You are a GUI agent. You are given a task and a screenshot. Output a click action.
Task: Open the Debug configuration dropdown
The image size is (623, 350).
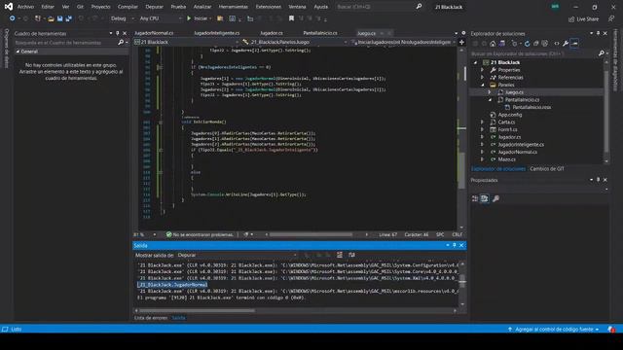point(122,18)
